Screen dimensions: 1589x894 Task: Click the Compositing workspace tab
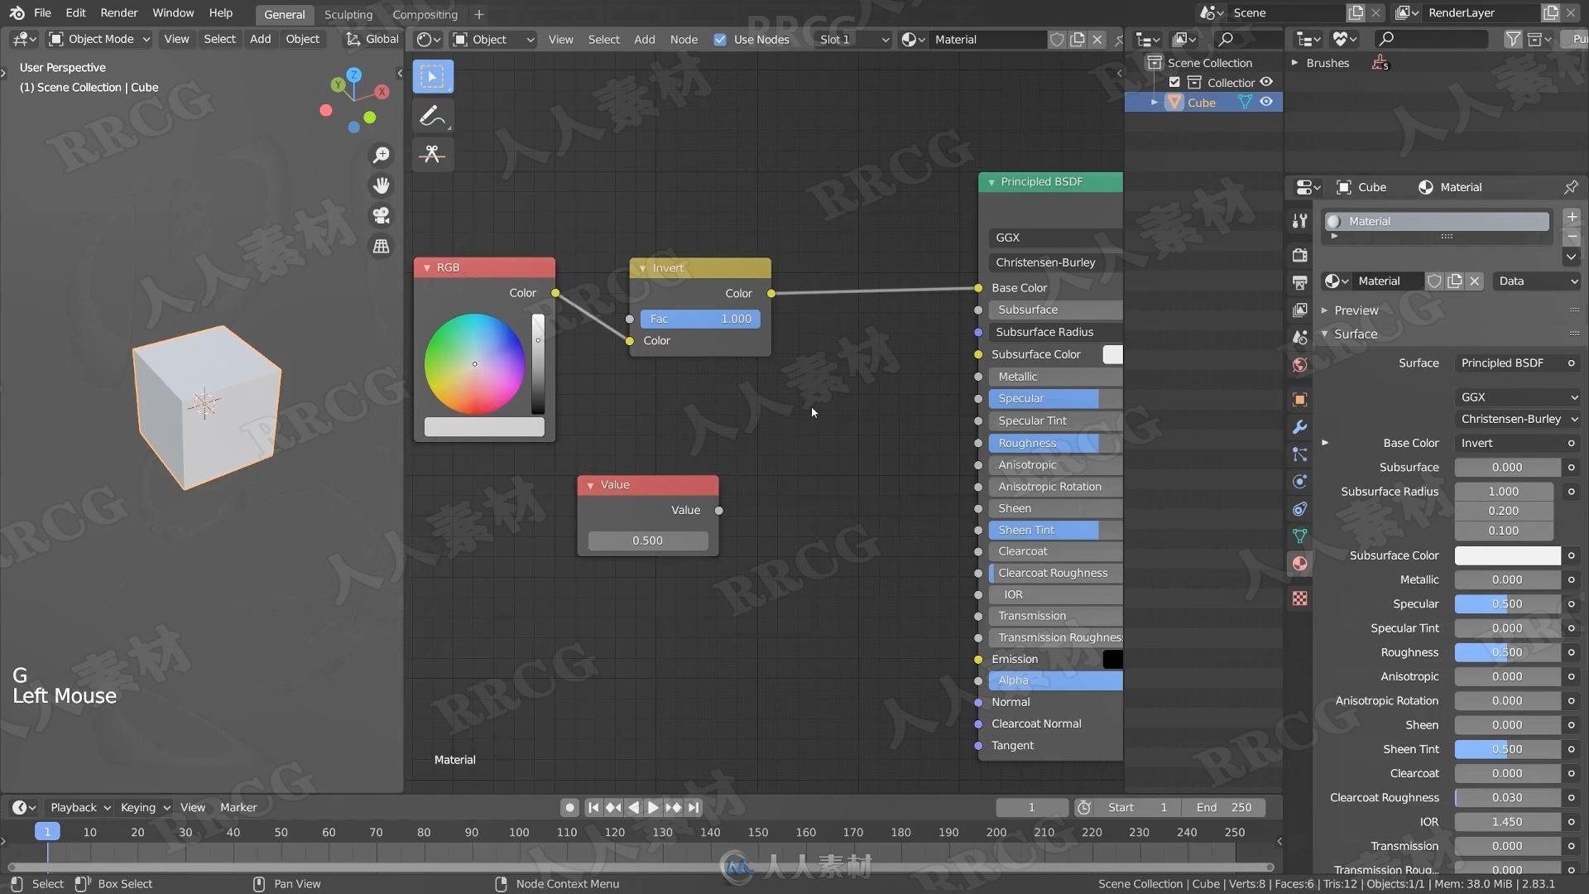coord(425,13)
